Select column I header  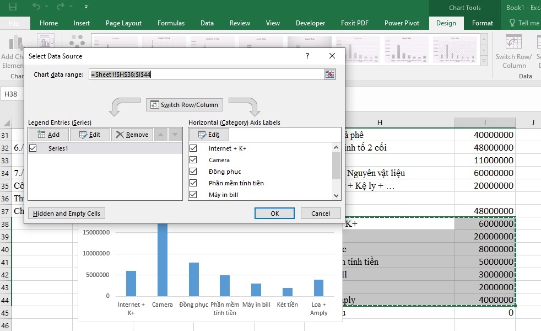click(x=485, y=122)
